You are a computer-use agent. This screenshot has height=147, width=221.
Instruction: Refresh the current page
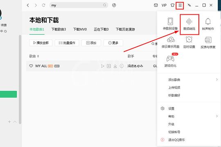(x=43, y=5)
